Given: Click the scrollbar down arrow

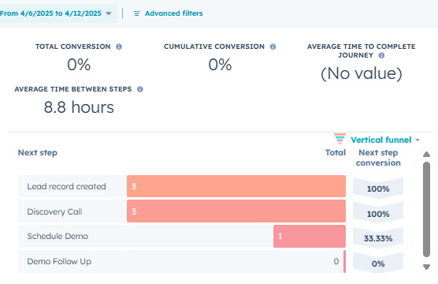Looking at the screenshot, I should click(426, 267).
